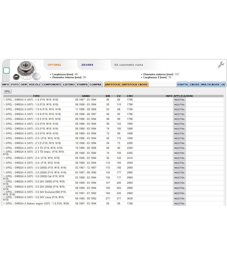The image size is (227, 265).
Task: Click MOSTRA for Omega A 2.0 i
Action: click(179, 138)
